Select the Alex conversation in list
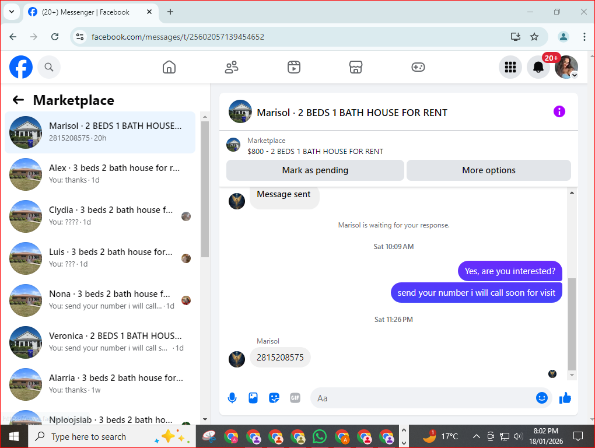The width and height of the screenshot is (595, 448). (x=100, y=174)
